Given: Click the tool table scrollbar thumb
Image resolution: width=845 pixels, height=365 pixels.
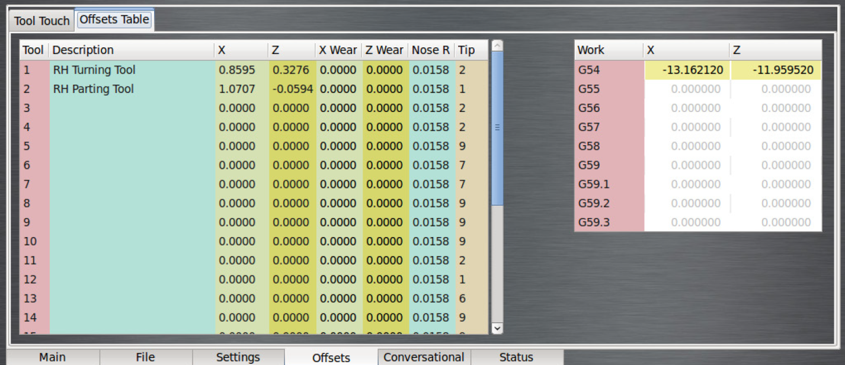Looking at the screenshot, I should (x=497, y=127).
